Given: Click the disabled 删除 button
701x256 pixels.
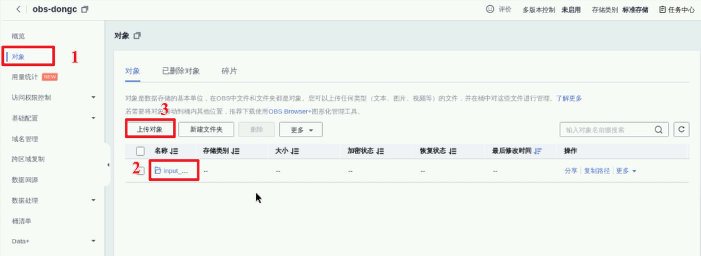Looking at the screenshot, I should pos(257,129).
